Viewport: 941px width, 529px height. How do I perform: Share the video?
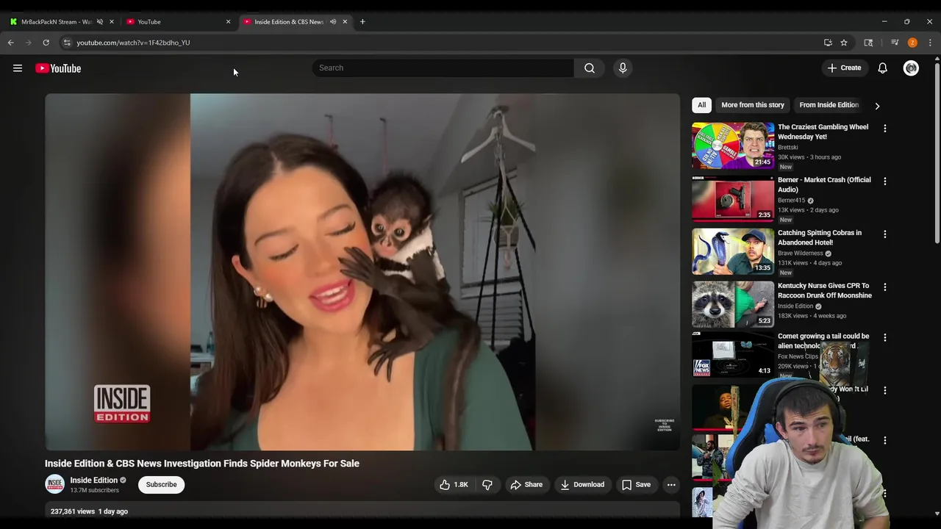click(x=526, y=485)
